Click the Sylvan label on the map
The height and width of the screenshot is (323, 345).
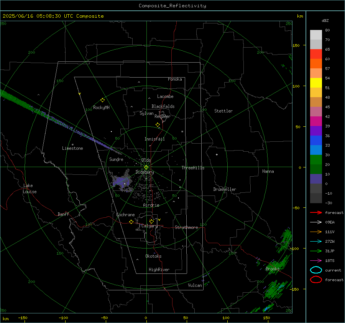tap(146, 113)
